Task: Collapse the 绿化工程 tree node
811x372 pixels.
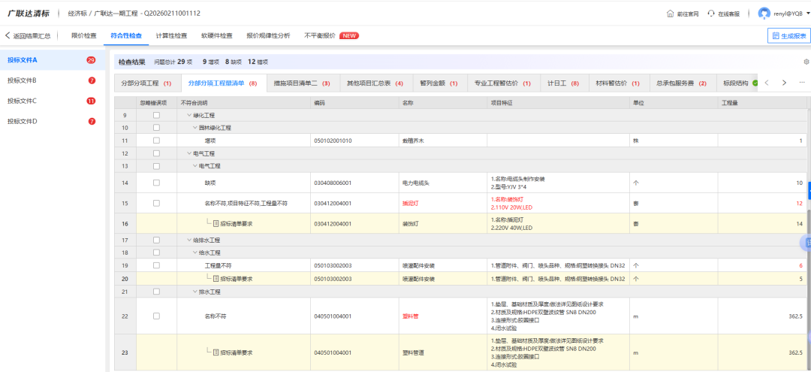Action: [188, 115]
